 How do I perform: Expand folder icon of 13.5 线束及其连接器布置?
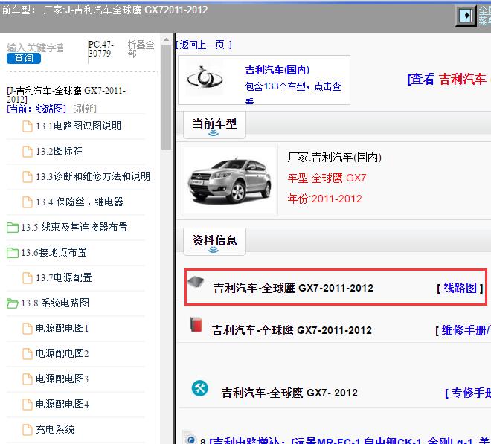tap(12, 228)
